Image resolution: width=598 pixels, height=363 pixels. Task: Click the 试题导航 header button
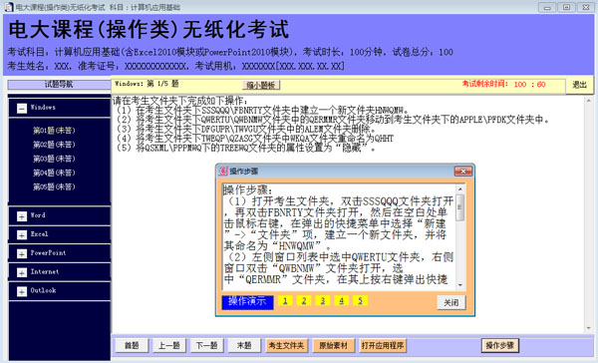pyautogui.click(x=59, y=85)
